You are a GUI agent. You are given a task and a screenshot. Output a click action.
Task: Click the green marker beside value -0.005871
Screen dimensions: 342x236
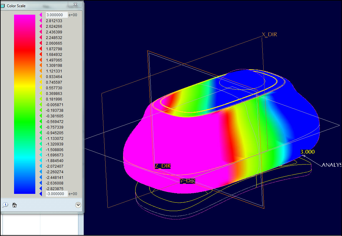tap(41, 105)
